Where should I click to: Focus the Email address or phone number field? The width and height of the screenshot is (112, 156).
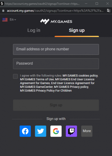click(x=56, y=49)
